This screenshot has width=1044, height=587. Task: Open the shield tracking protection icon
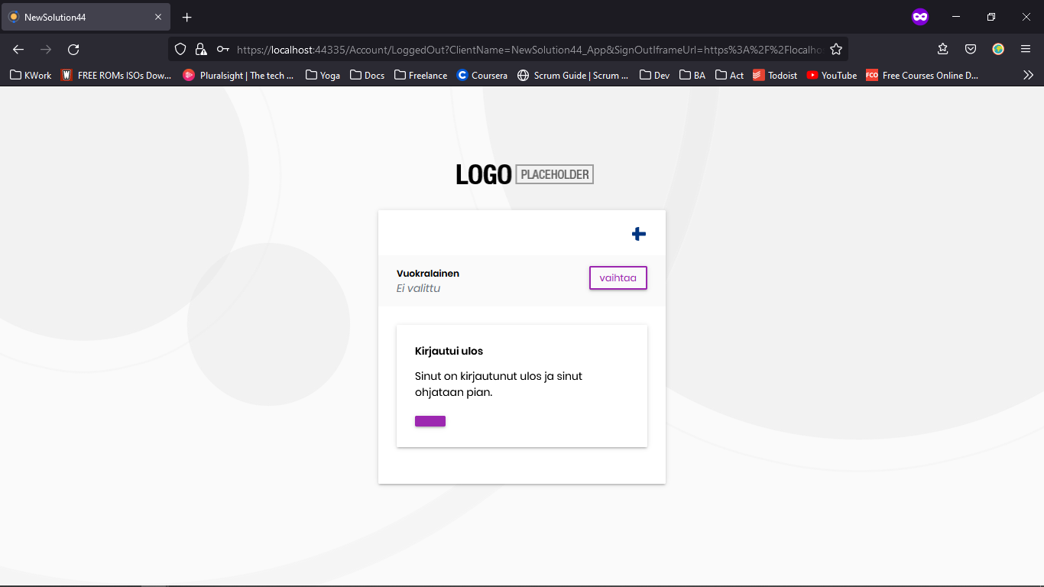point(180,50)
